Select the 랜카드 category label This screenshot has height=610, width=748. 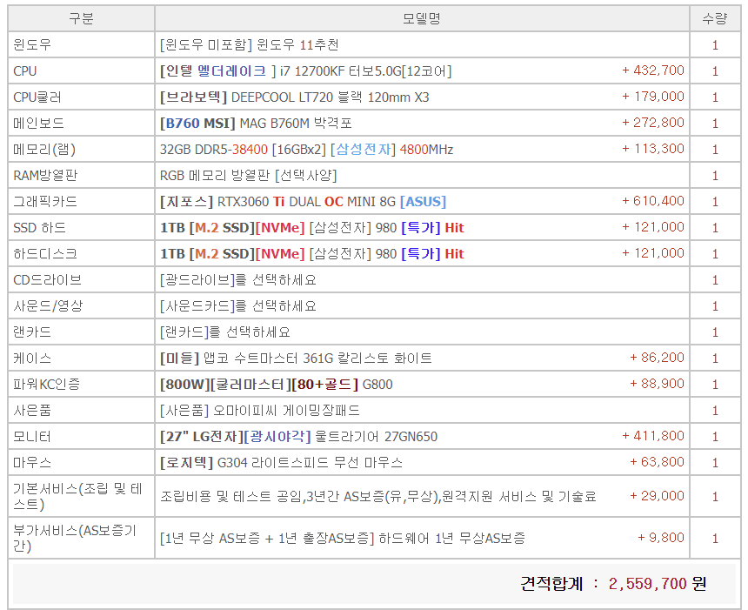(x=32, y=332)
